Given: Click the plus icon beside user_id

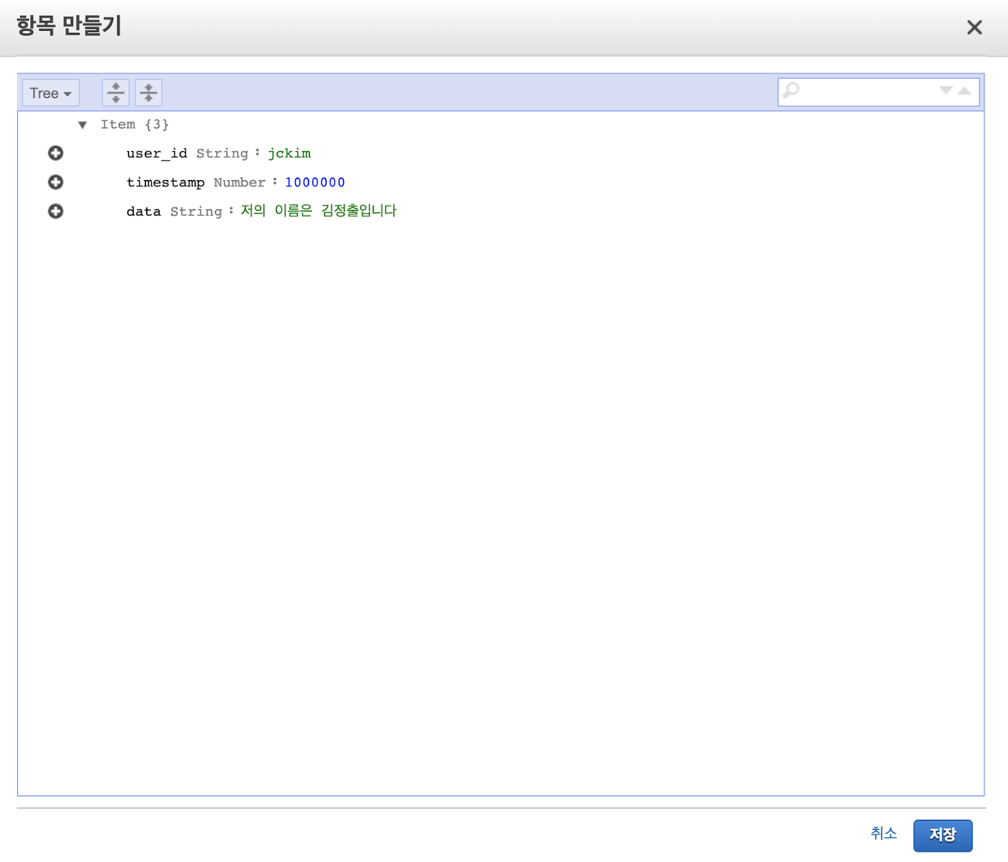Looking at the screenshot, I should click(x=55, y=153).
